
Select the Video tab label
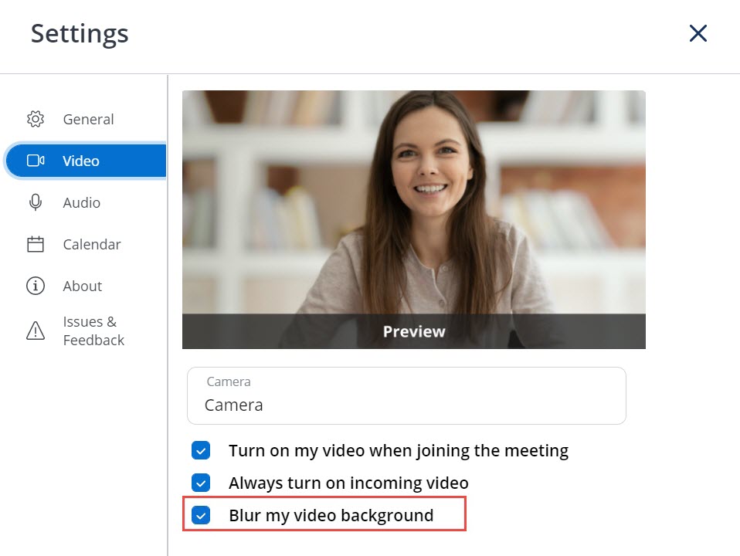click(x=80, y=161)
